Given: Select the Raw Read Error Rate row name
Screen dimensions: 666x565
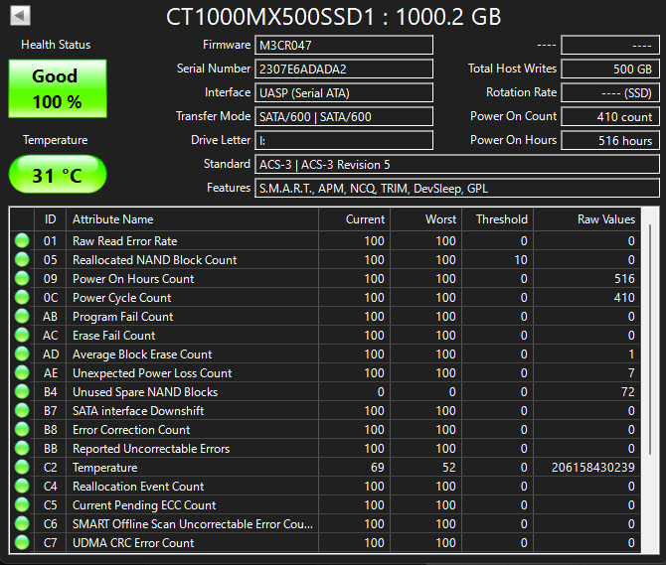Looking at the screenshot, I should click(x=125, y=241).
